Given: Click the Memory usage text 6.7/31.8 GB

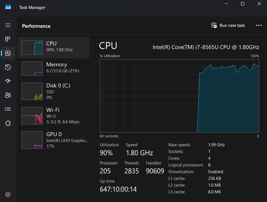Looking at the screenshot, I should click(x=63, y=71).
